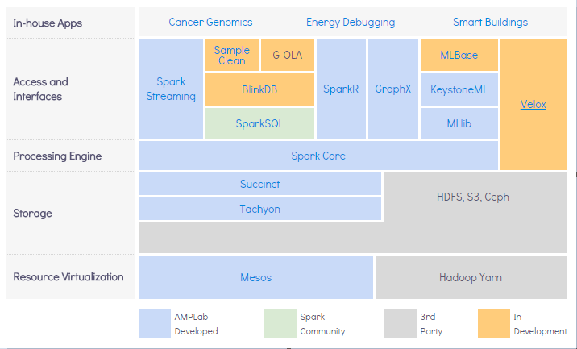This screenshot has width=577, height=349.
Task: Open the Succinct storage block
Action: click(x=260, y=184)
